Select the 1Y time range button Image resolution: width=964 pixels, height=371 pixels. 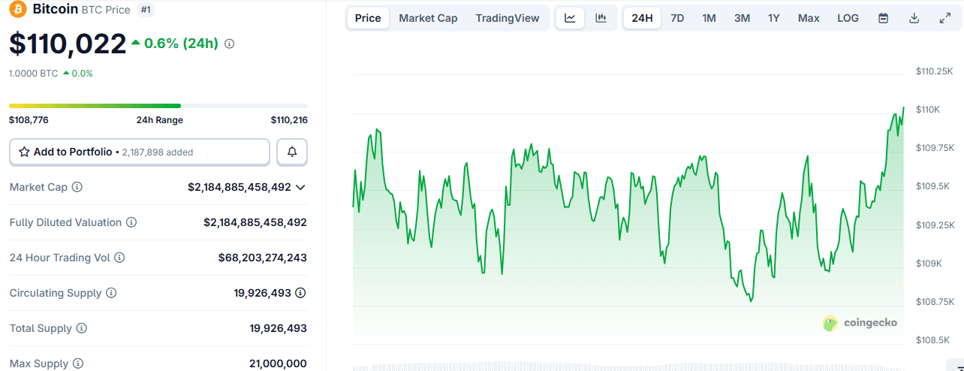pyautogui.click(x=773, y=18)
